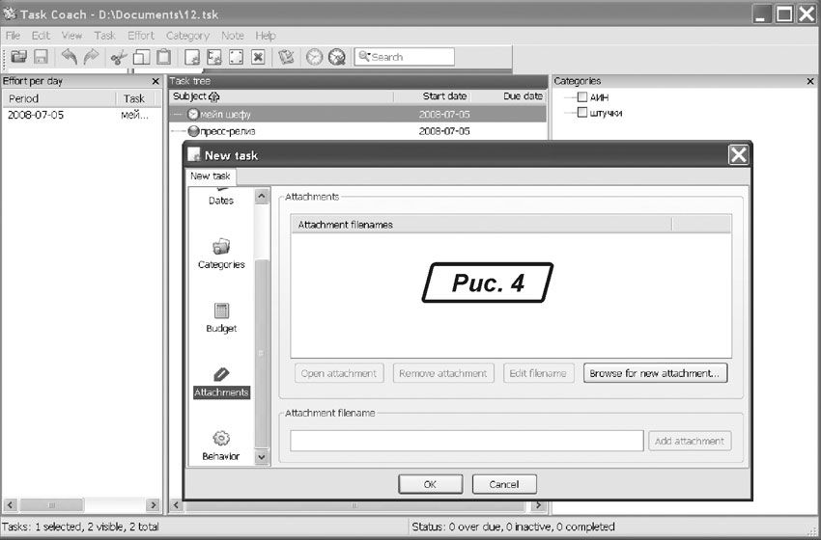Select the Budget page icon
The image size is (821, 540).
tap(221, 317)
